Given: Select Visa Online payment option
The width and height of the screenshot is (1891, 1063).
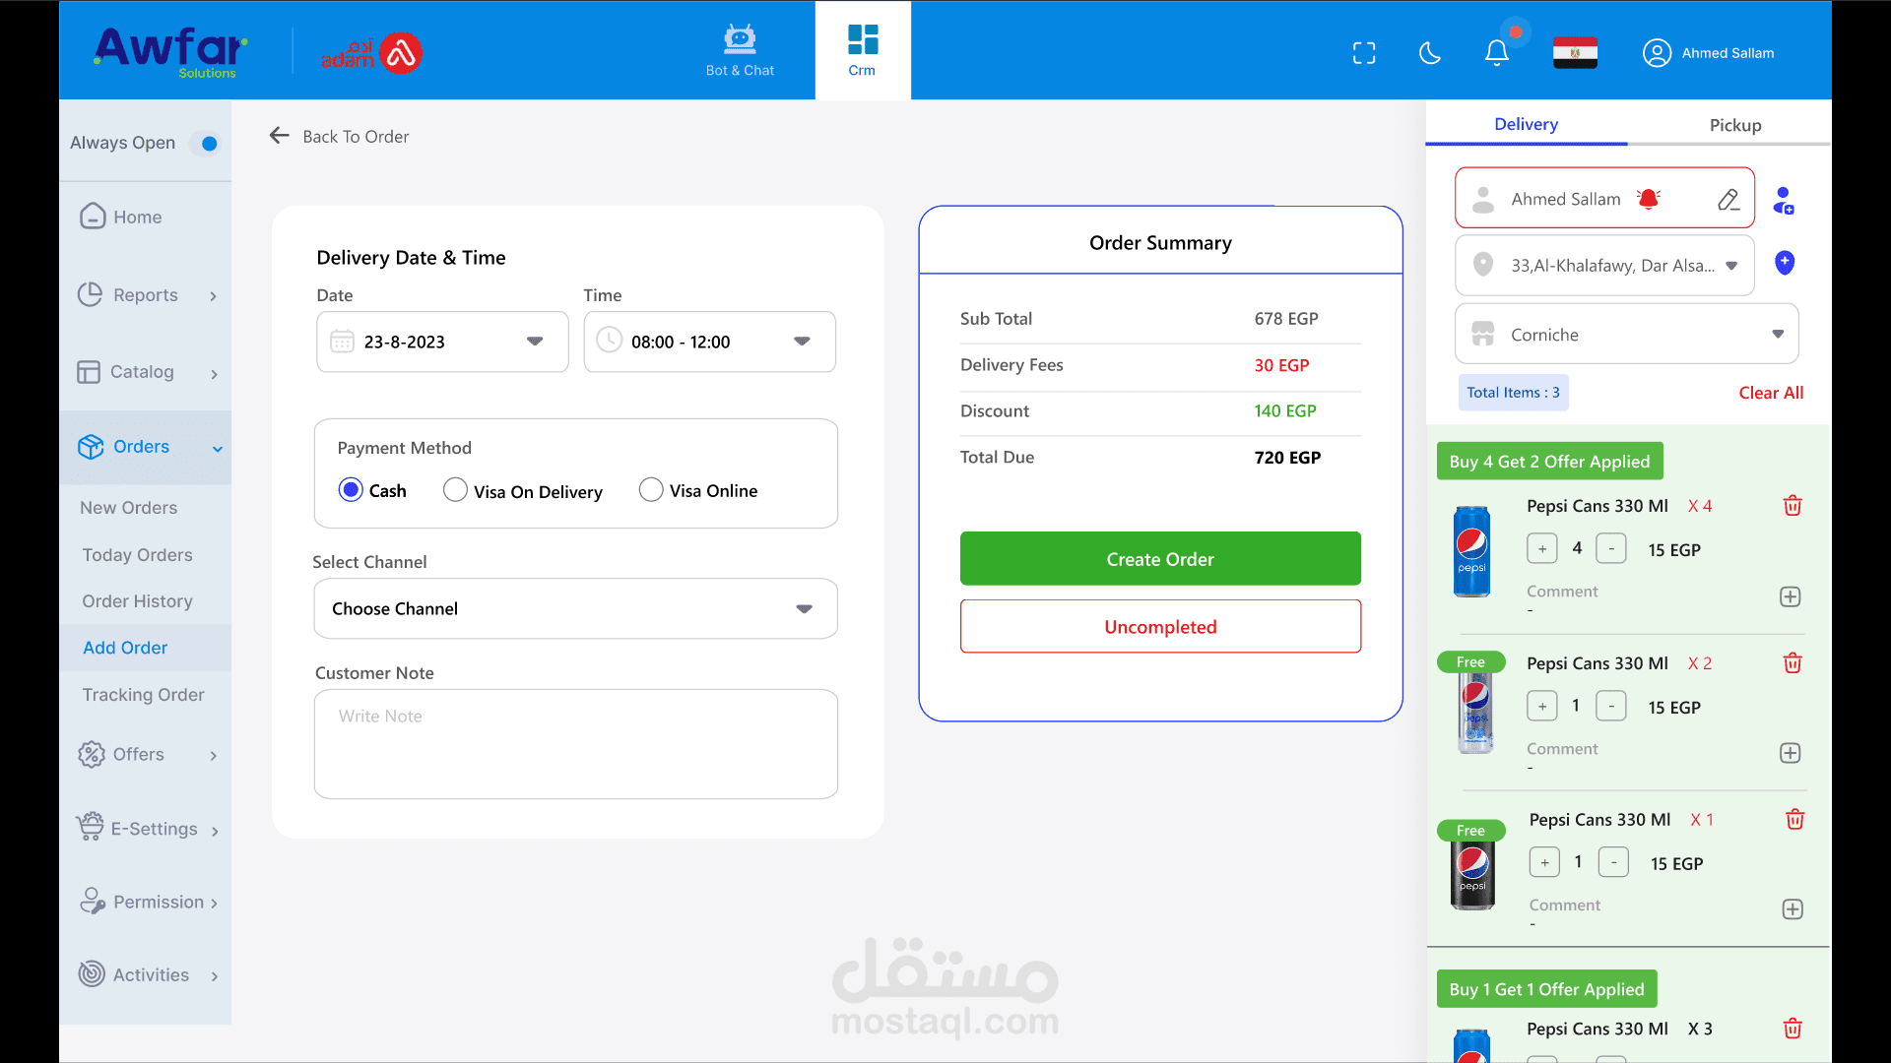Looking at the screenshot, I should pos(651,490).
